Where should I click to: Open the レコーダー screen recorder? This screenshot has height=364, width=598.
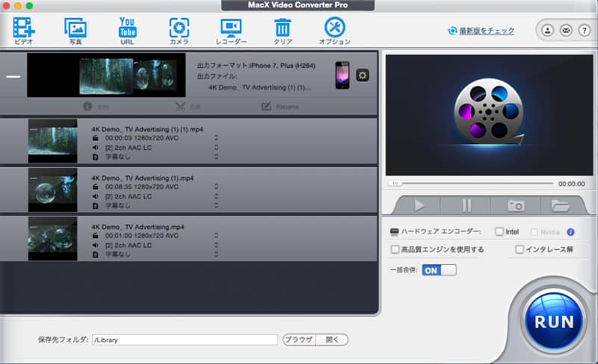click(x=231, y=31)
